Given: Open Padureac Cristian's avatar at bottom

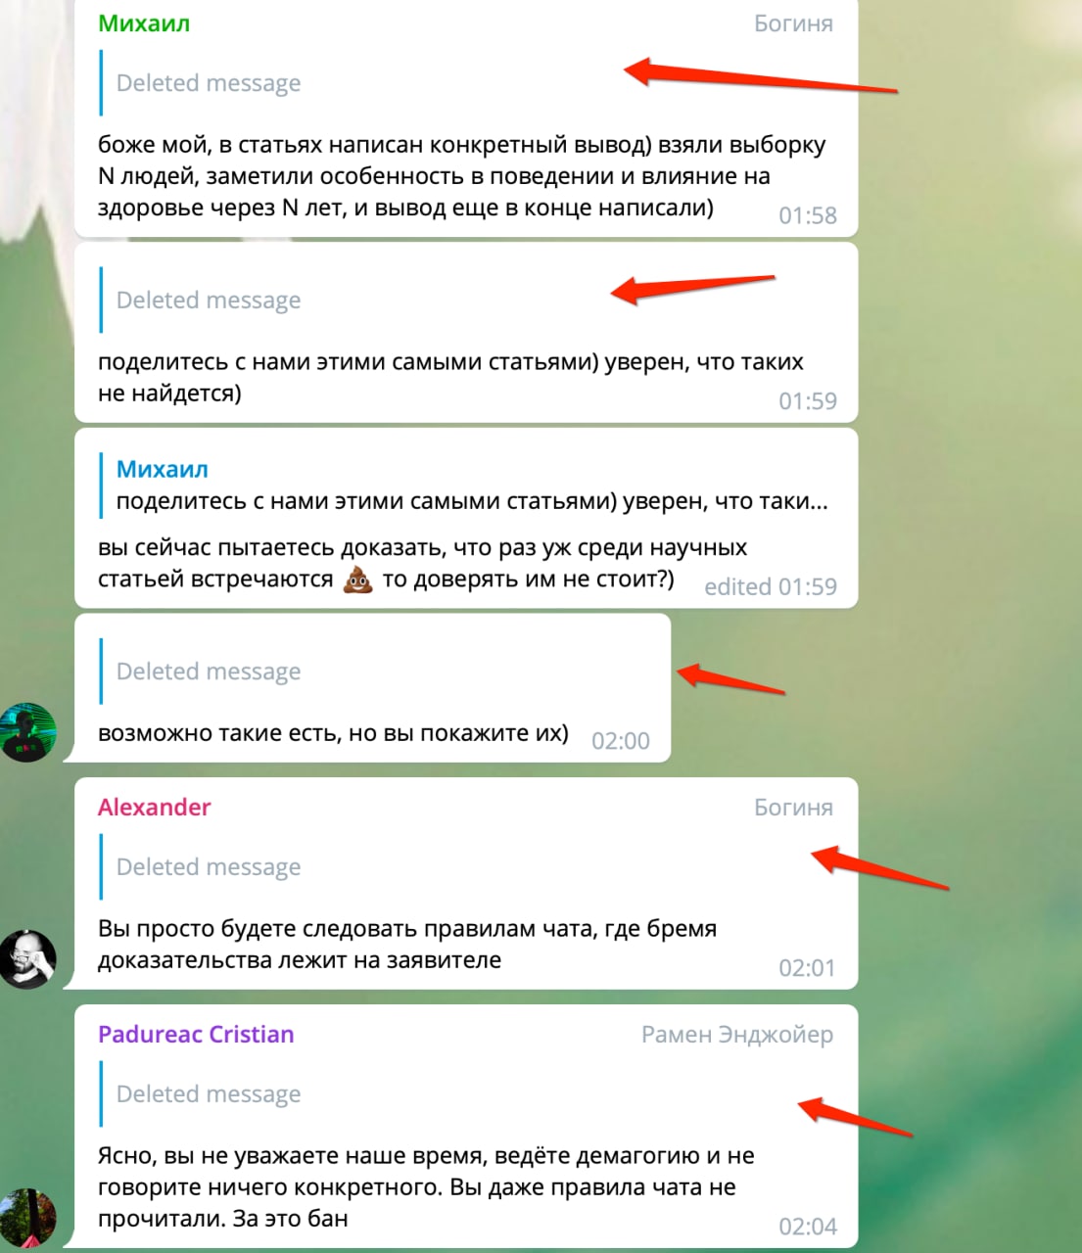Looking at the screenshot, I should coord(27,1218).
